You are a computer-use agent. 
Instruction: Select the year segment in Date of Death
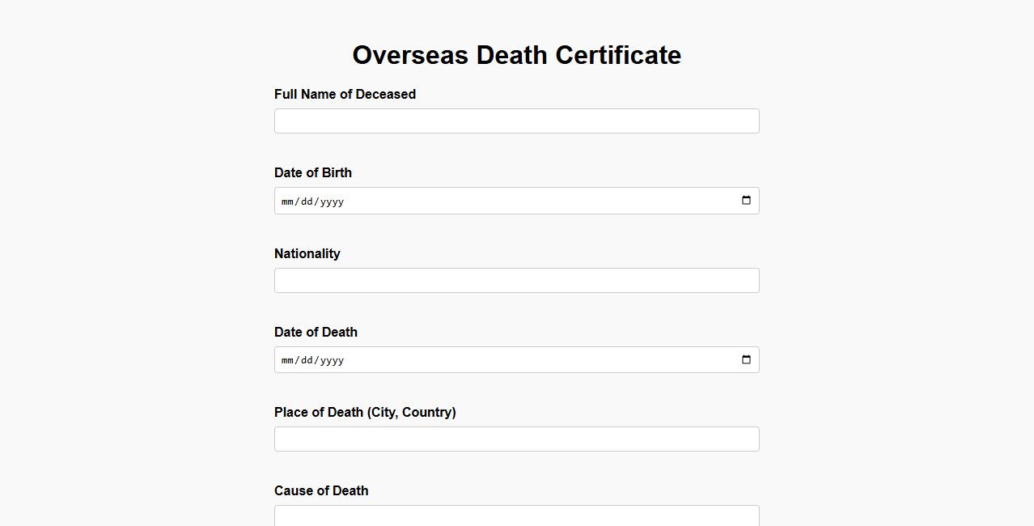332,361
